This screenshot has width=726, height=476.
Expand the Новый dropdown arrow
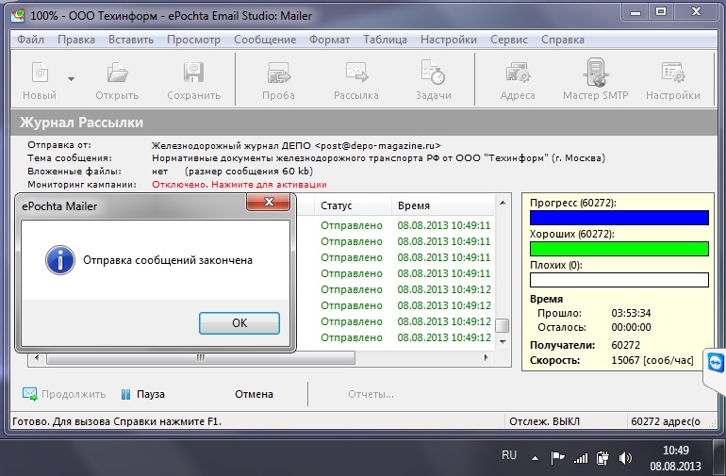pos(71,79)
